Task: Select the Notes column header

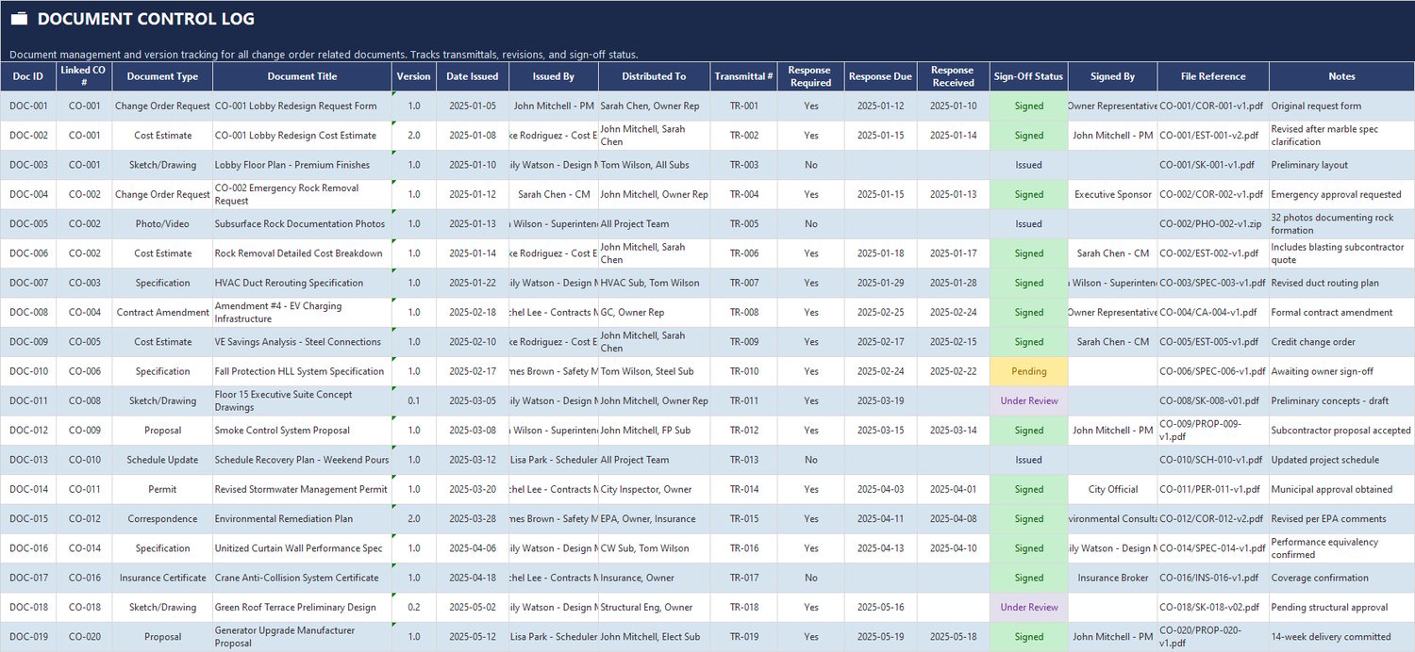Action: [1341, 76]
